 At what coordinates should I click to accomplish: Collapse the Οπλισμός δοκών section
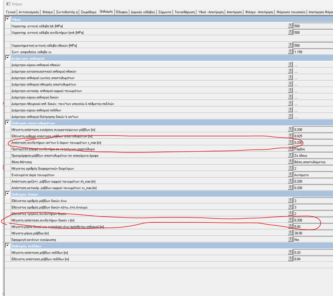[x=7, y=194]
